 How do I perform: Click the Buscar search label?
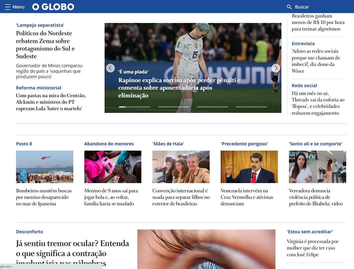[x=302, y=7]
